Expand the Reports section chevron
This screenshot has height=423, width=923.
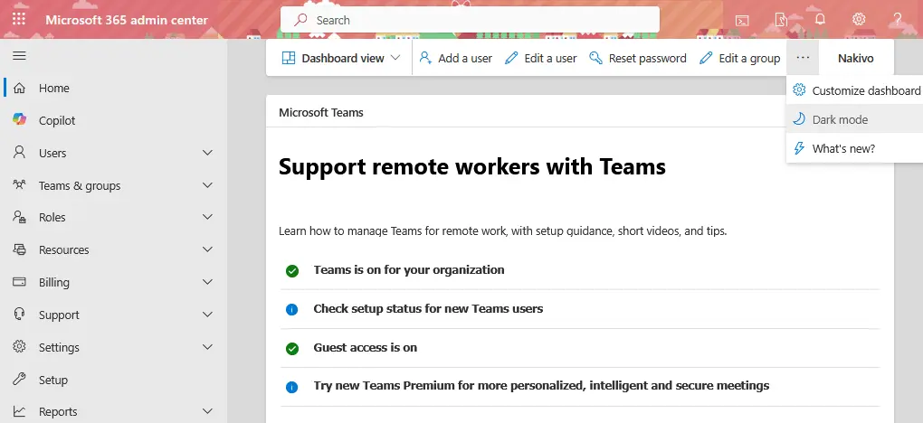click(207, 411)
